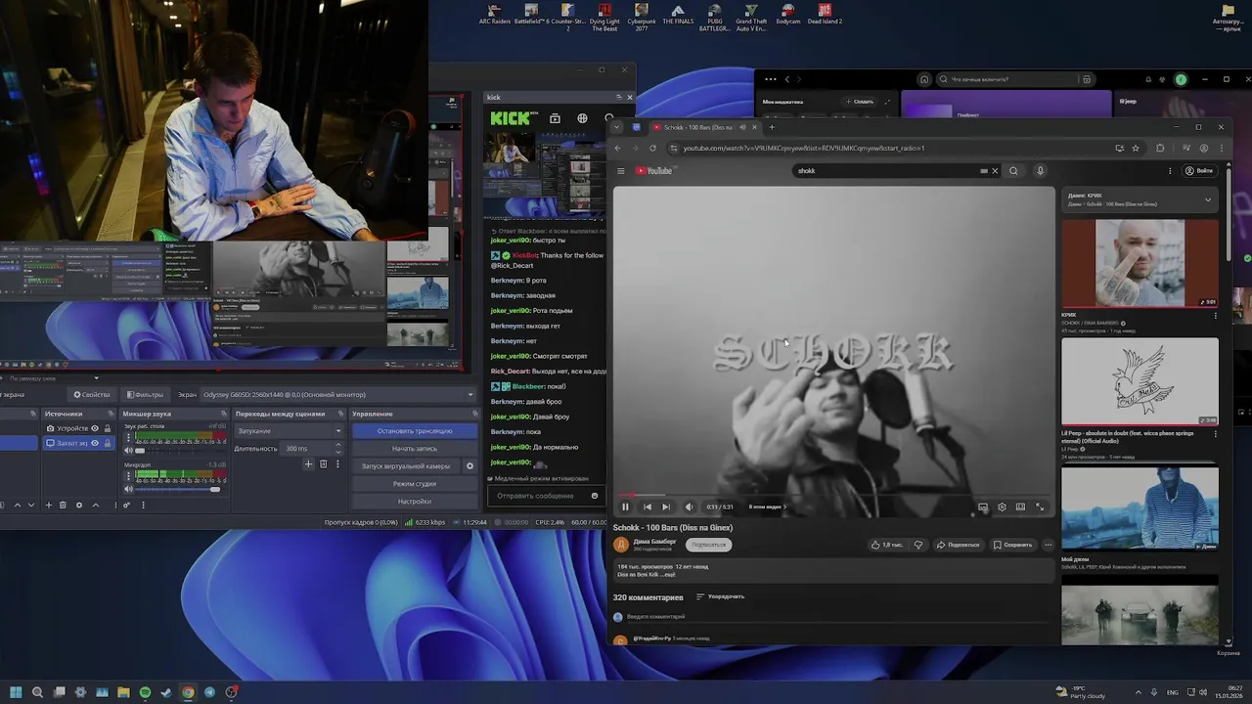Click 'Режим студии' in OBS controls
1252x704 pixels.
pyautogui.click(x=415, y=484)
